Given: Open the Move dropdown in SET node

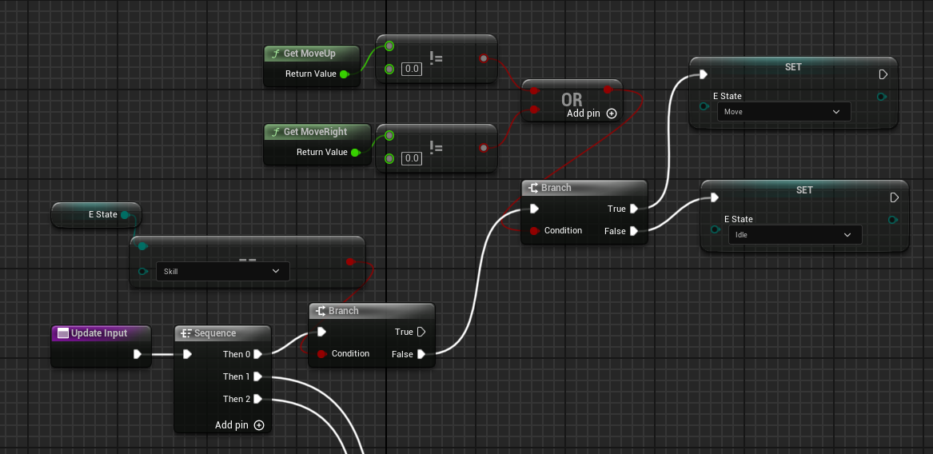Looking at the screenshot, I should tap(783, 112).
